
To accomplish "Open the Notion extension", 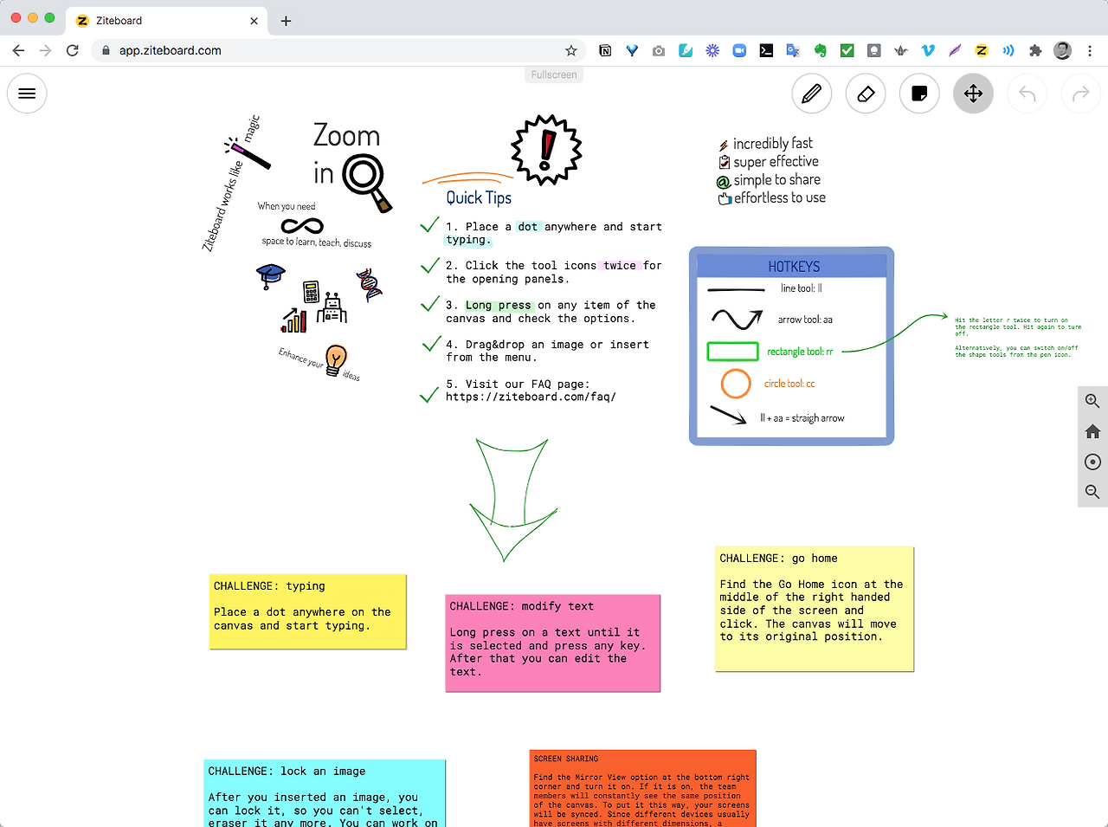I will tap(605, 50).
